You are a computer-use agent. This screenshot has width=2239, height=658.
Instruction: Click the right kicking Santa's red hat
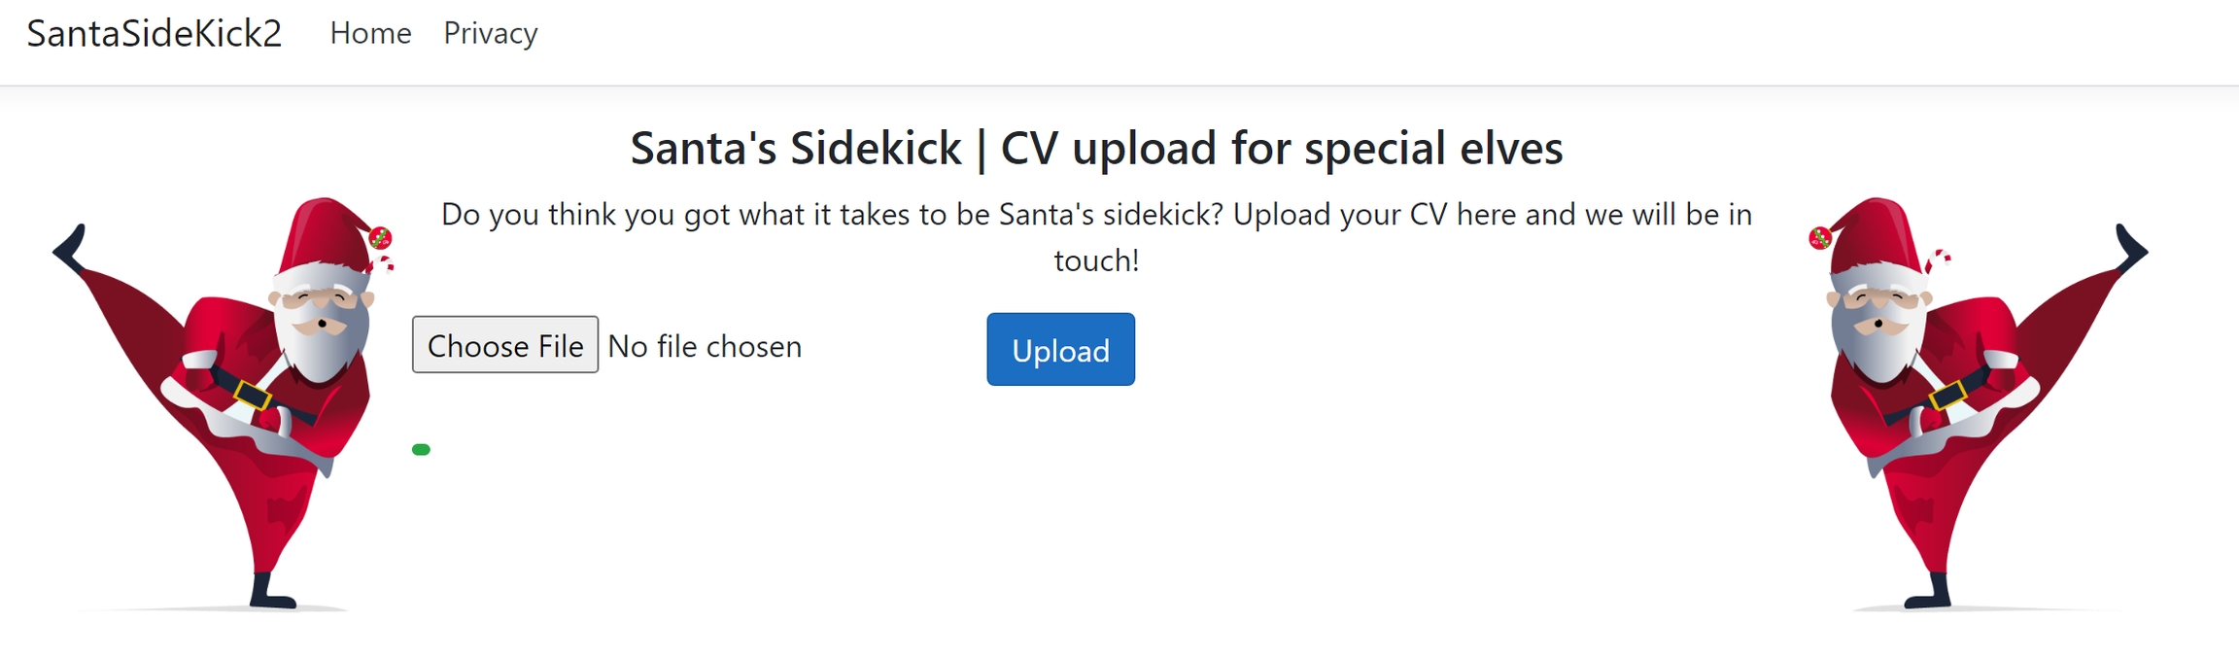click(1877, 233)
